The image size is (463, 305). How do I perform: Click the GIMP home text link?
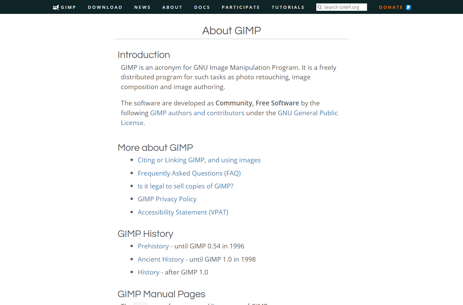pyautogui.click(x=68, y=7)
